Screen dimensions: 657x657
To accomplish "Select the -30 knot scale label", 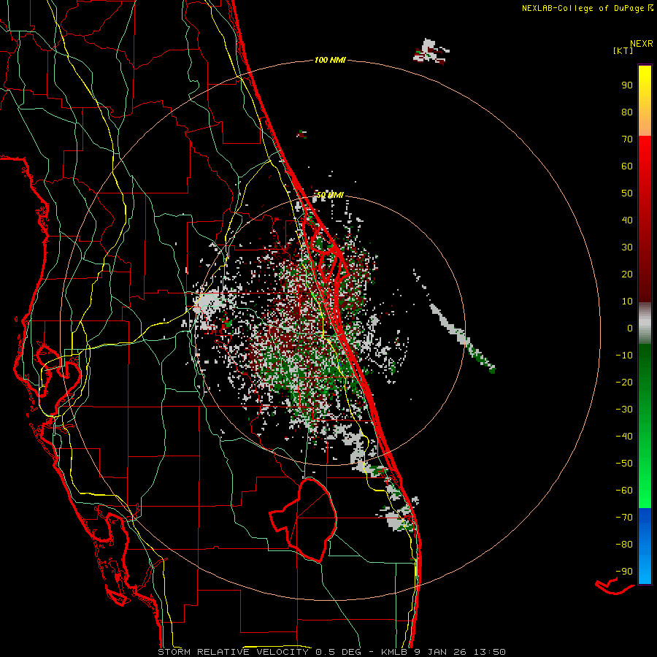I will coord(624,410).
